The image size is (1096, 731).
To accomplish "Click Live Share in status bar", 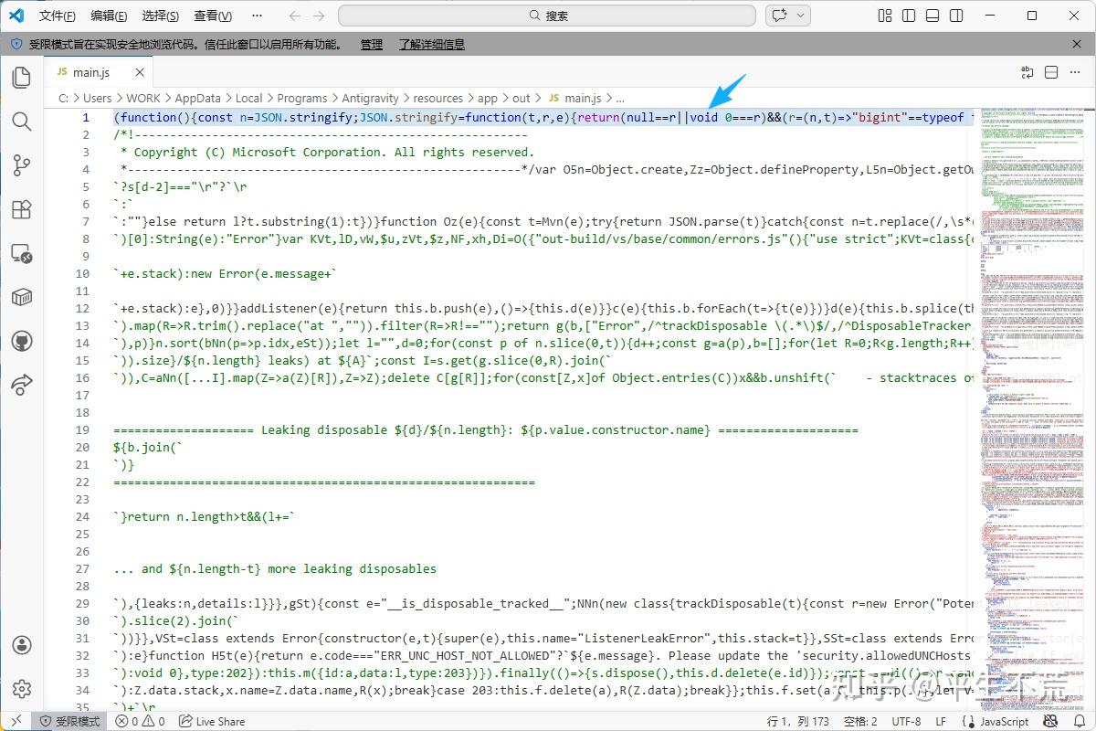I will click(212, 721).
